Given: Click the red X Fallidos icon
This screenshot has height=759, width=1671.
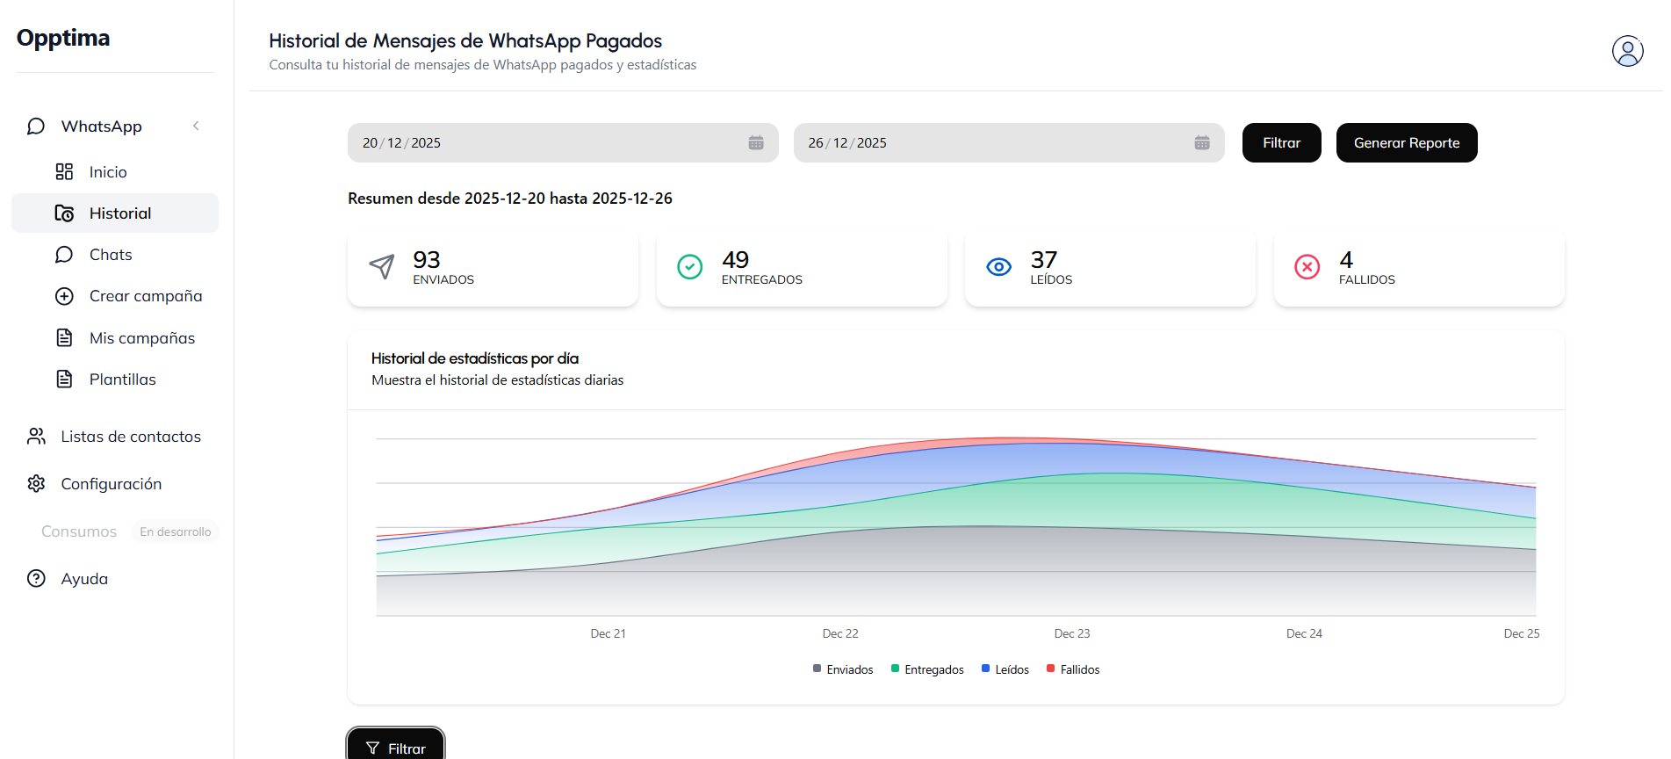Looking at the screenshot, I should click(x=1307, y=267).
